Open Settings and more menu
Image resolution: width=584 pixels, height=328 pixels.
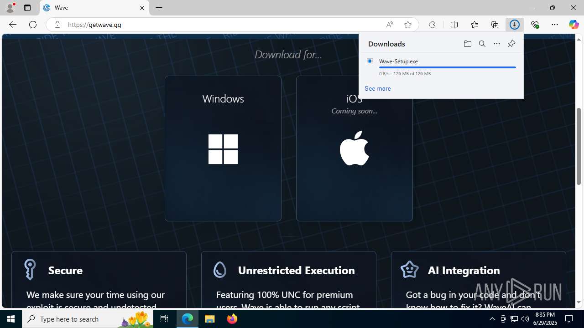coord(555,25)
